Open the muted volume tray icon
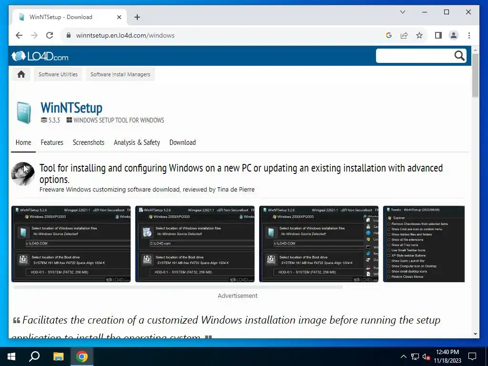The height and width of the screenshot is (366, 488). 426,356
